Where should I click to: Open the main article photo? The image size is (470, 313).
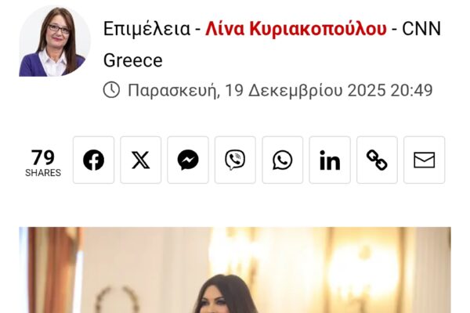(235, 270)
